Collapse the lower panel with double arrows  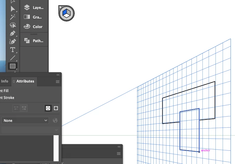pos(119,147)
